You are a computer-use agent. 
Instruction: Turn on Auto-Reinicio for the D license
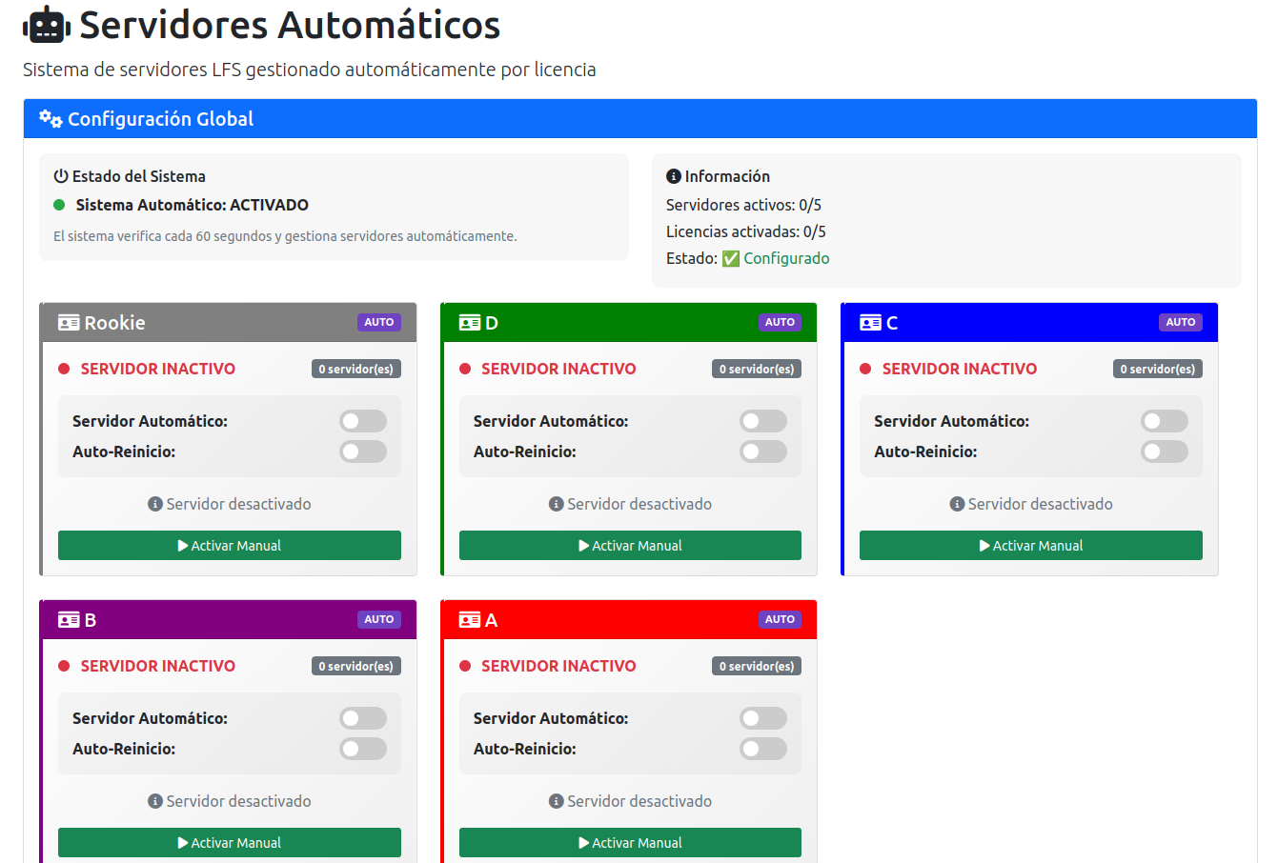(763, 452)
